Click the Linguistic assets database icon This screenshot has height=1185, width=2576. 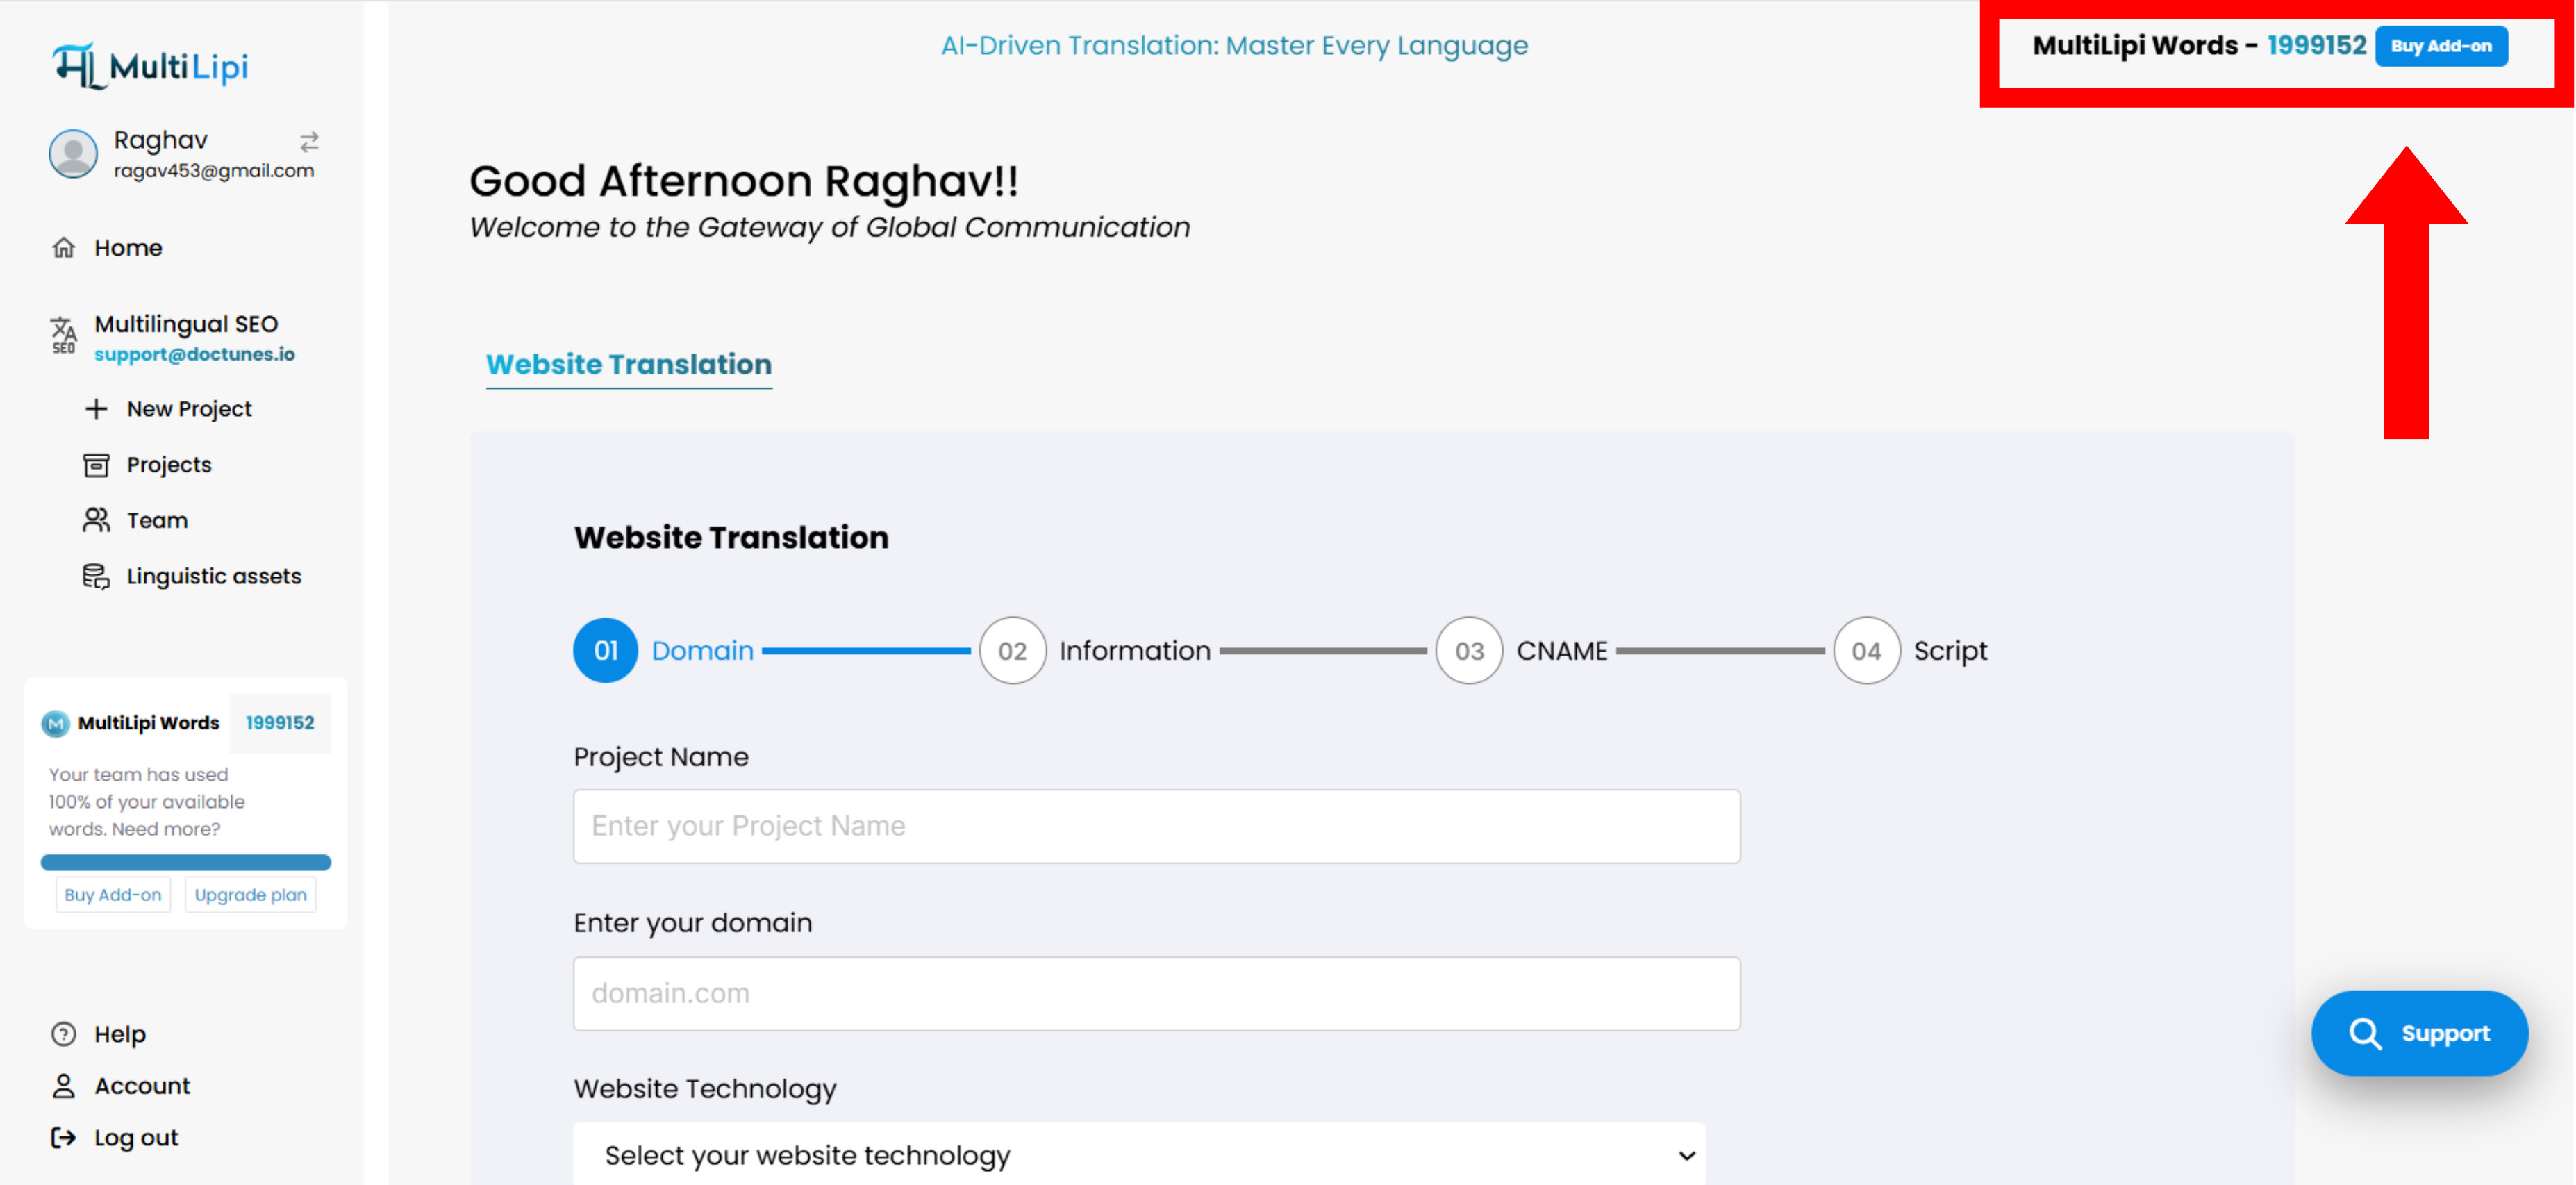tap(96, 576)
